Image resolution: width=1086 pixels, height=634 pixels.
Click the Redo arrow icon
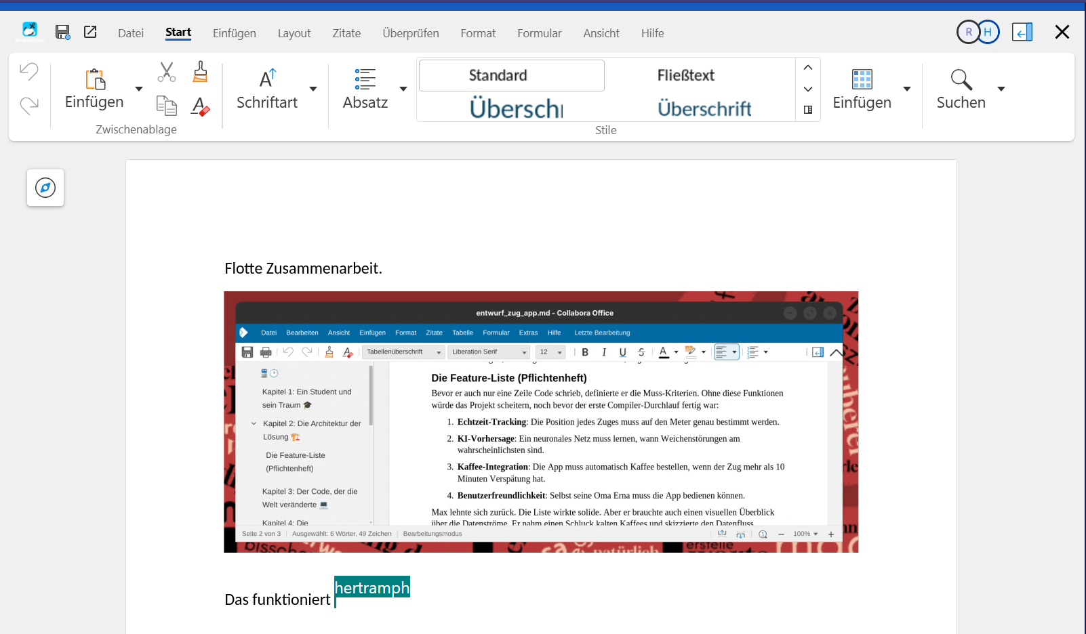[x=29, y=105]
